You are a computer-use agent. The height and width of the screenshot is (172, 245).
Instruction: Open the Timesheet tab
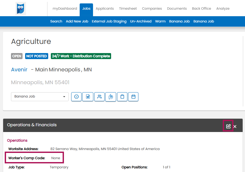point(128,8)
